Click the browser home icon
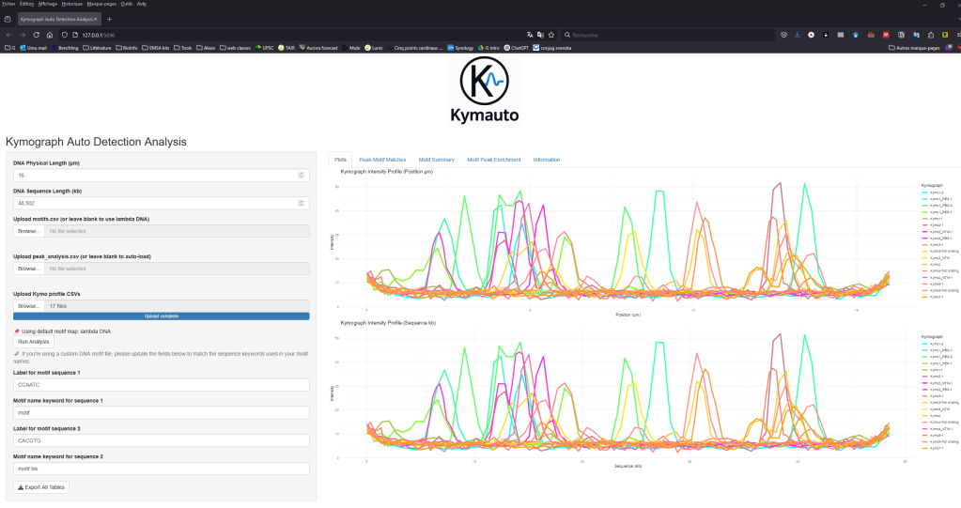 [50, 34]
